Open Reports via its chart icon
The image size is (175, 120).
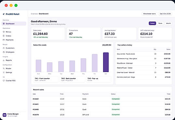(4, 60)
